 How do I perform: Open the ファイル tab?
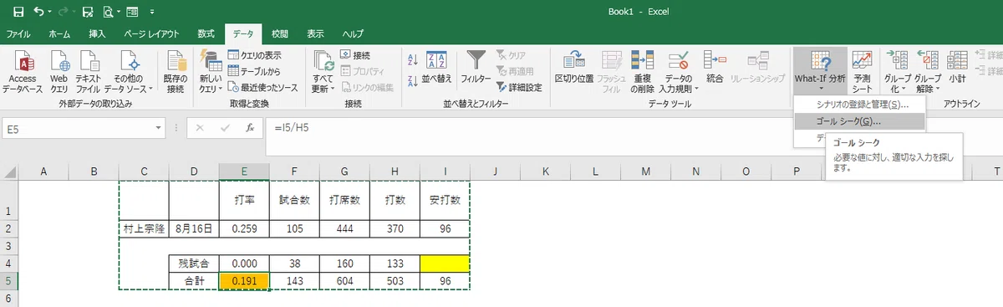point(18,34)
